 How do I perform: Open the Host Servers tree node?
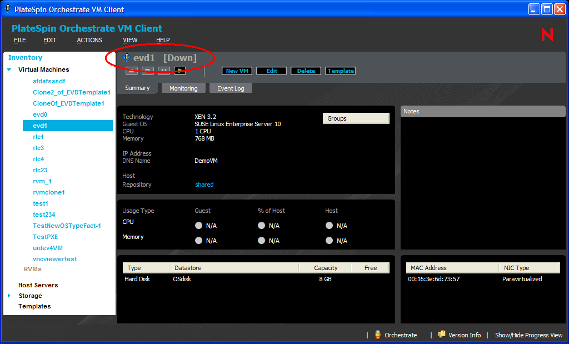click(x=38, y=285)
